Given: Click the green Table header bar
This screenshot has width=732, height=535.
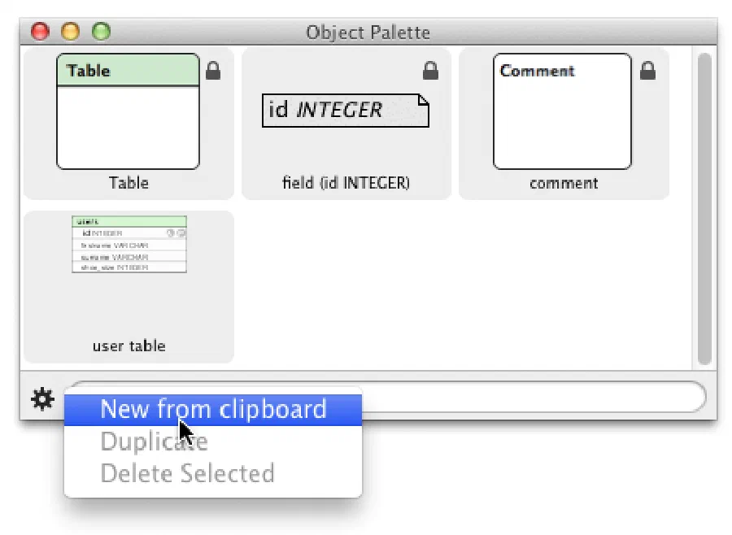Looking at the screenshot, I should (x=128, y=70).
